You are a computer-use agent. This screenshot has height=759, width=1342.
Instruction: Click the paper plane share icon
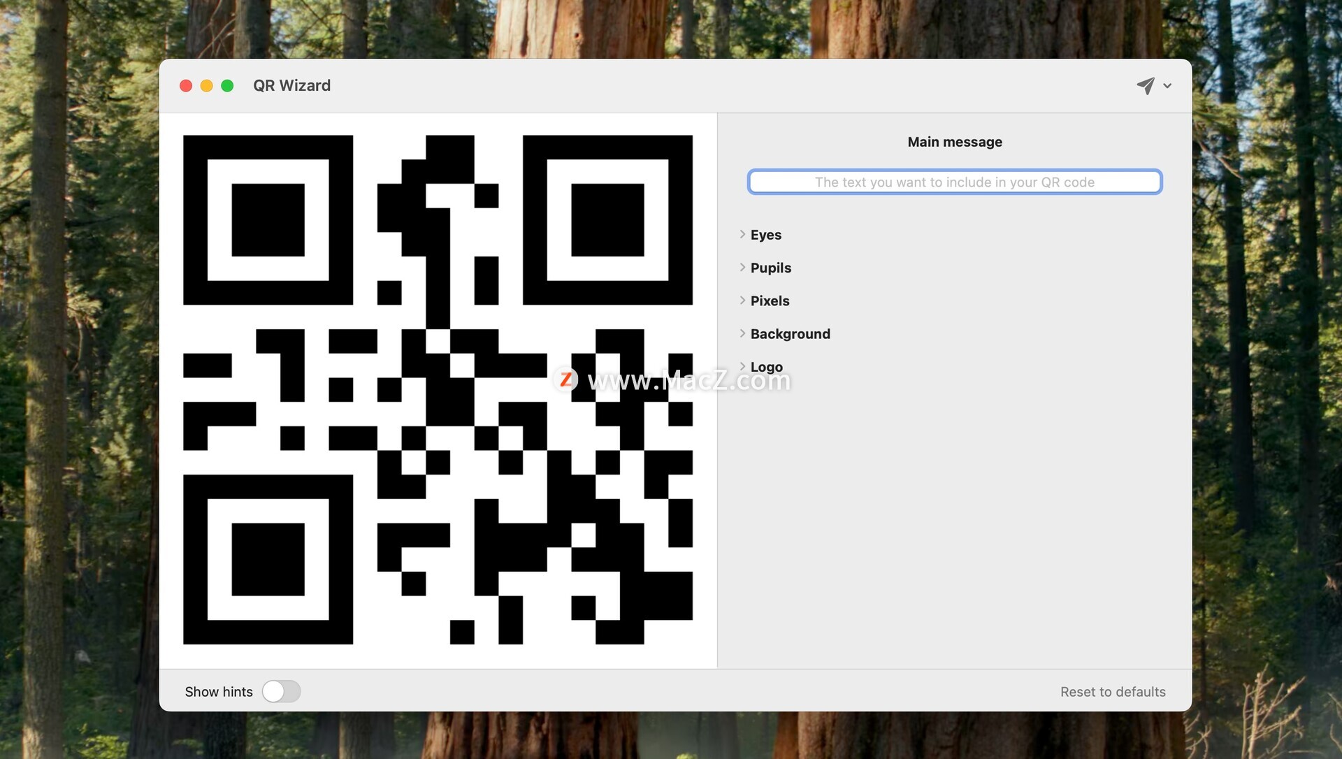(1146, 85)
